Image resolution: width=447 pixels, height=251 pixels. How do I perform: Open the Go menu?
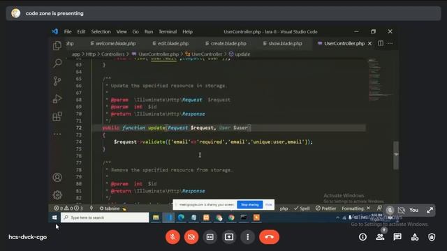(x=135, y=31)
